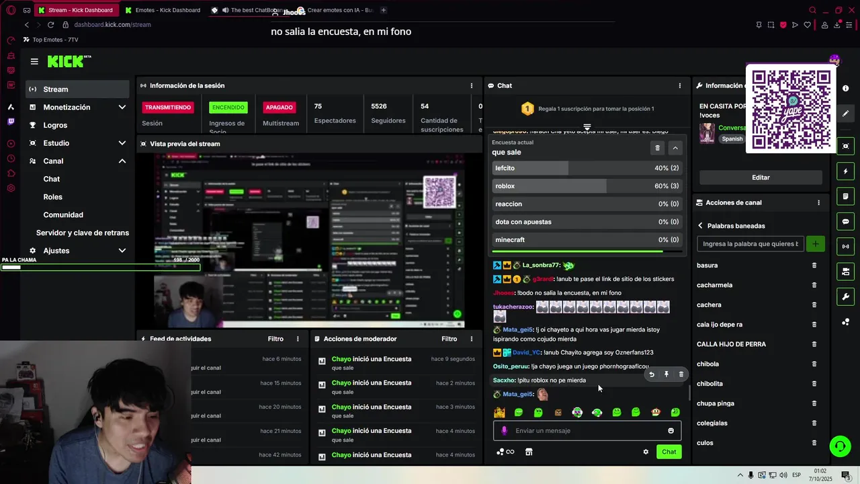Expand Ajustes sidebar section
The width and height of the screenshot is (860, 484).
pyautogui.click(x=122, y=251)
